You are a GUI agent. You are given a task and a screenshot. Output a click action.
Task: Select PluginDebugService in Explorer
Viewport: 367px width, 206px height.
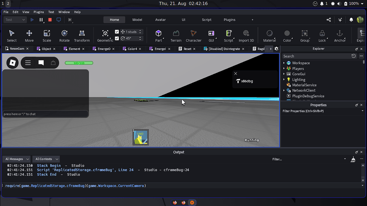[x=308, y=96]
